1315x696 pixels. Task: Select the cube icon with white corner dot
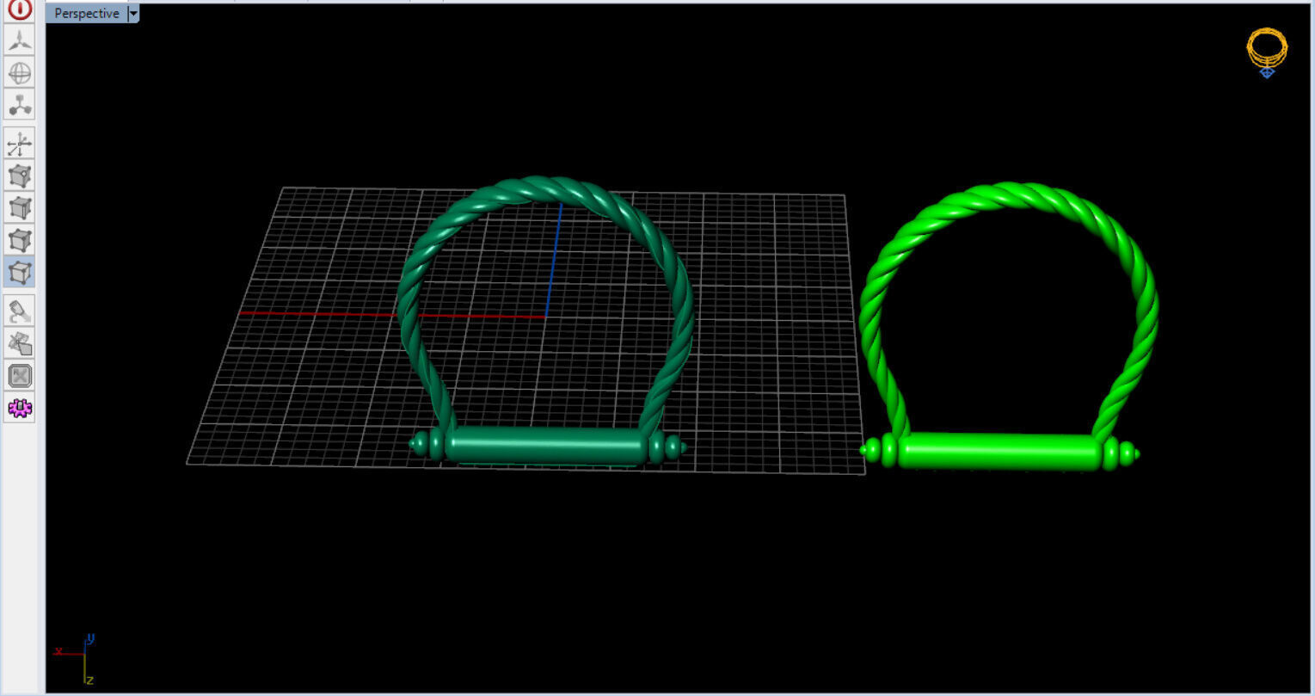(x=19, y=176)
